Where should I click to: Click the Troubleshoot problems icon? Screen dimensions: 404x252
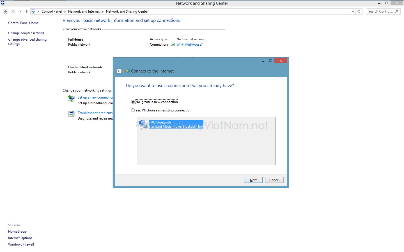[x=71, y=114]
